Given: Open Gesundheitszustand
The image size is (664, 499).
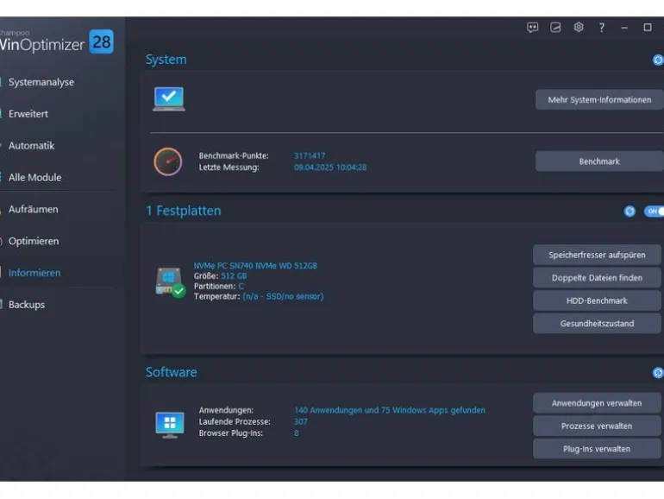Looking at the screenshot, I should tap(597, 324).
